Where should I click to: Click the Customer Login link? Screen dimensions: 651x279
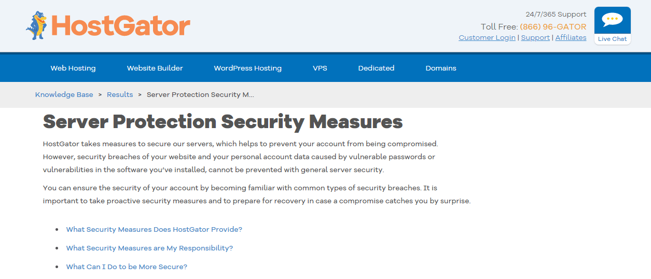pos(487,37)
